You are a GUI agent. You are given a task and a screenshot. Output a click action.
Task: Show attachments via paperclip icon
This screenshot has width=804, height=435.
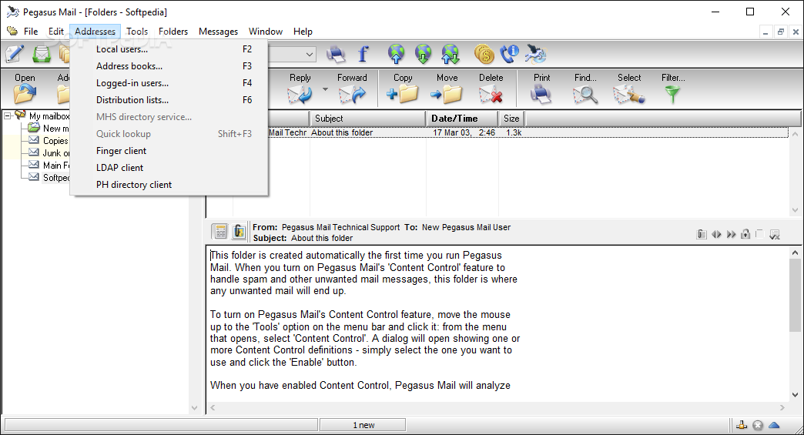702,234
